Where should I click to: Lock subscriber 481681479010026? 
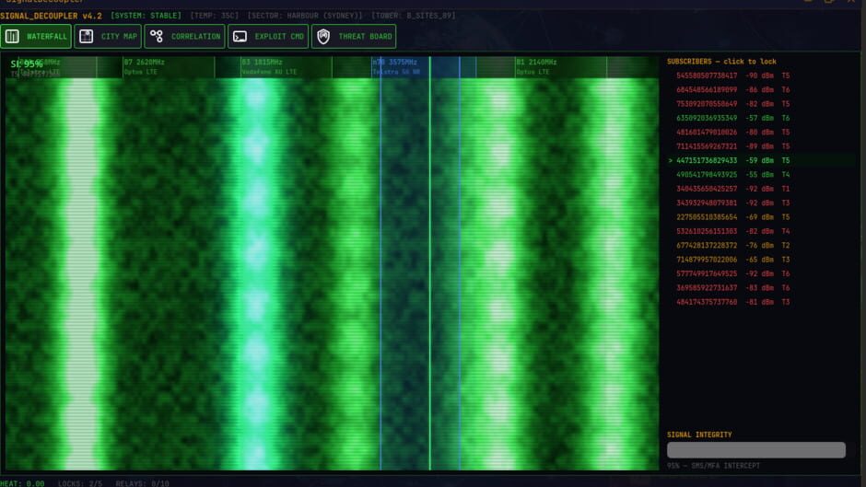(761, 132)
